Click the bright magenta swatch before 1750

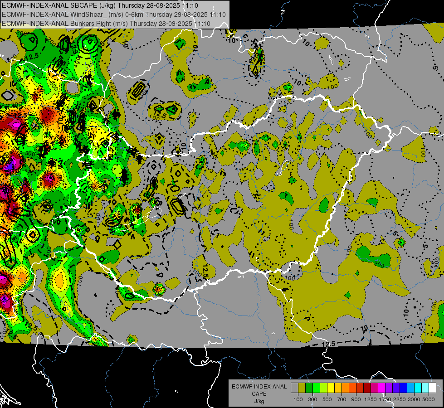point(382,388)
